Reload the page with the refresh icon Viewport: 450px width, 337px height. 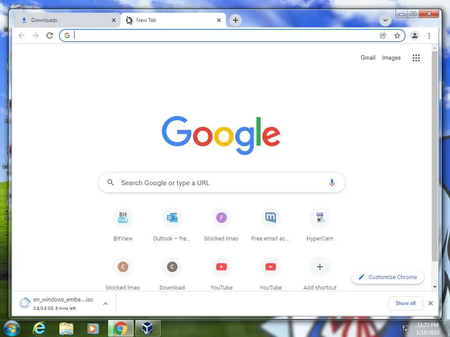50,36
